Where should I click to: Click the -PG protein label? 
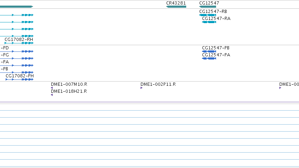point(5,55)
